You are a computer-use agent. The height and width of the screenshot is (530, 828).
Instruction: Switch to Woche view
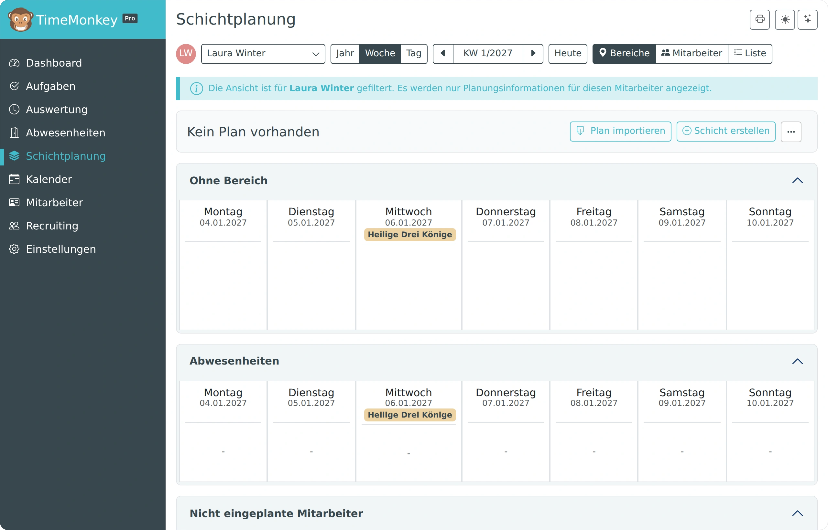380,54
